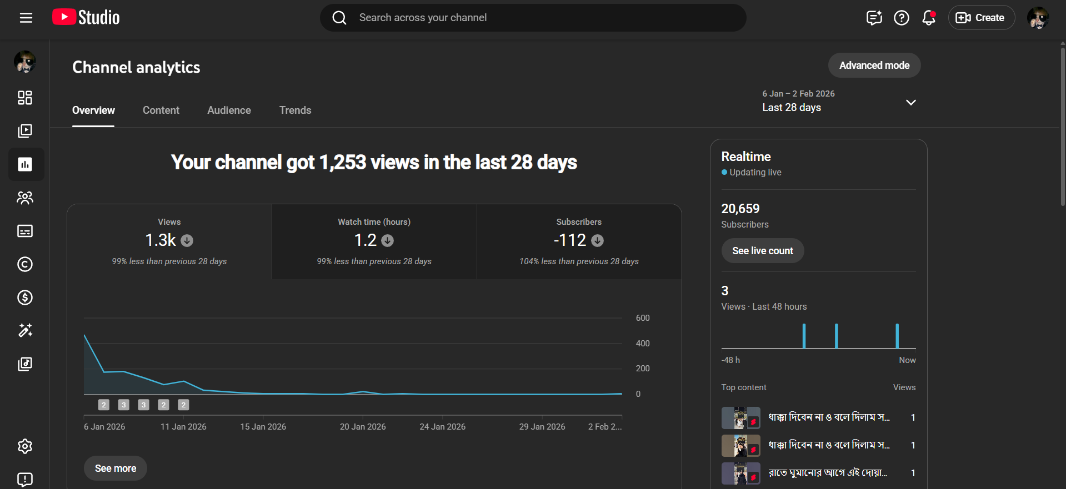Switch to the Audience tab
Image resolution: width=1066 pixels, height=489 pixels.
[x=229, y=110]
